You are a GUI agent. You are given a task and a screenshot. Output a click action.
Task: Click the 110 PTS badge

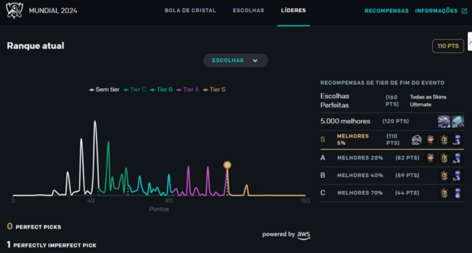pos(448,46)
